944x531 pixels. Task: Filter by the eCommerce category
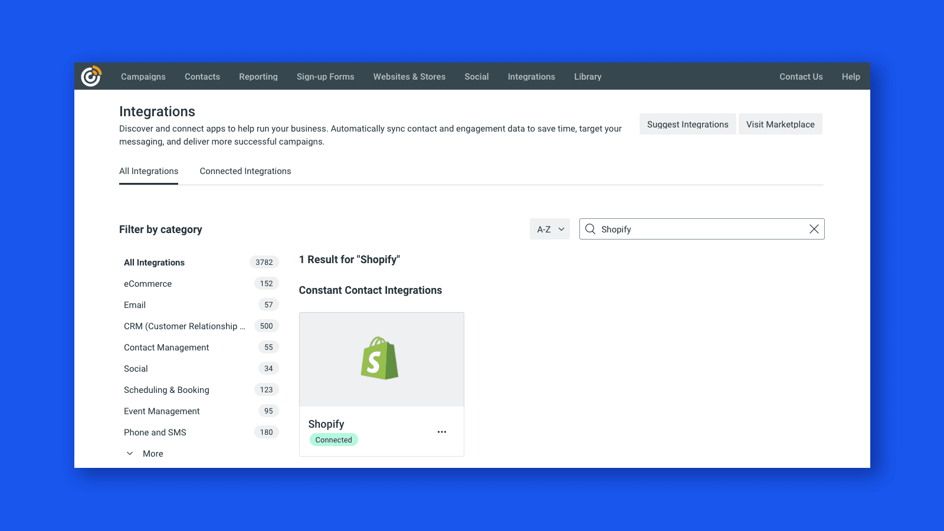[x=147, y=283]
